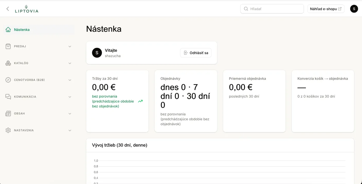Image resolution: width=362 pixels, height=184 pixels.
Task: Open the Nástenka menu item
Action: [39, 30]
